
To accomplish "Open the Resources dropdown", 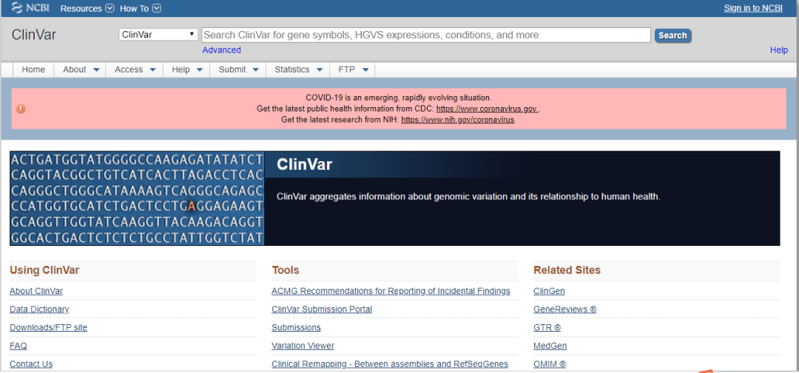I will click(x=87, y=9).
